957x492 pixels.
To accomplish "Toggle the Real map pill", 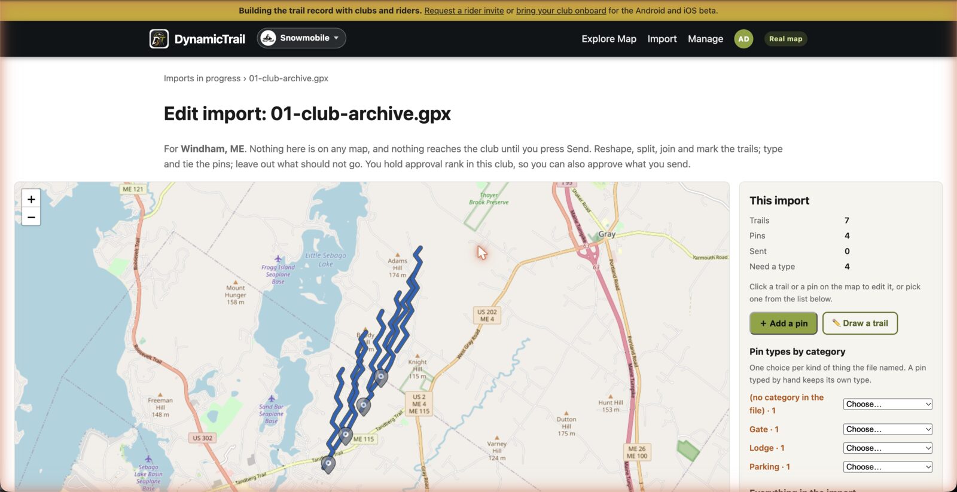I will [x=785, y=39].
